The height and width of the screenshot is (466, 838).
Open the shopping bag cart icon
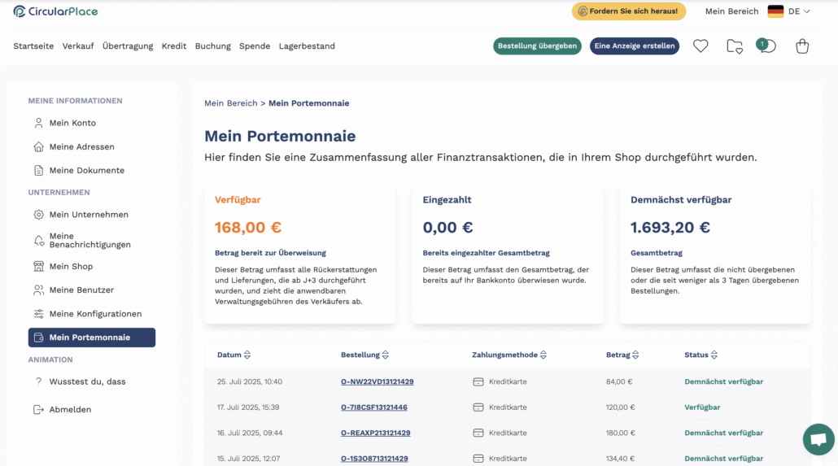pos(802,46)
